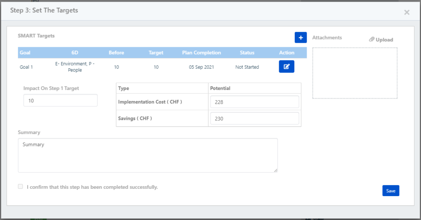This screenshot has height=220, width=421.
Task: Click the paperclip Upload icon
Action: point(372,39)
